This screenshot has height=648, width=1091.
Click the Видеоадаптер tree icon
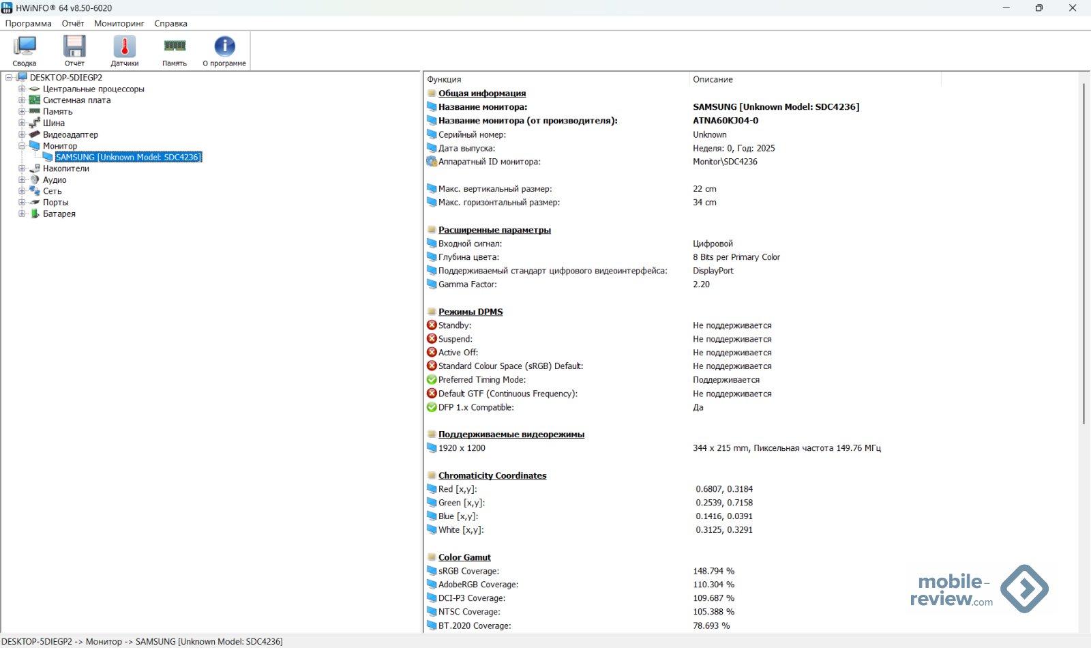(x=35, y=134)
